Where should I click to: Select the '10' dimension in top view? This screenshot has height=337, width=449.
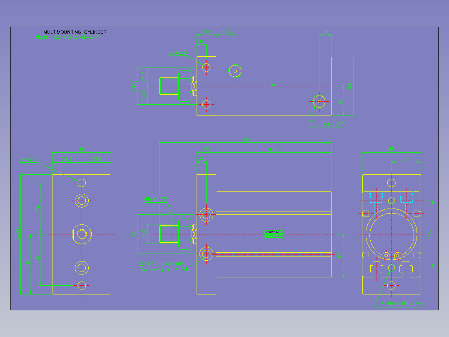point(325,32)
